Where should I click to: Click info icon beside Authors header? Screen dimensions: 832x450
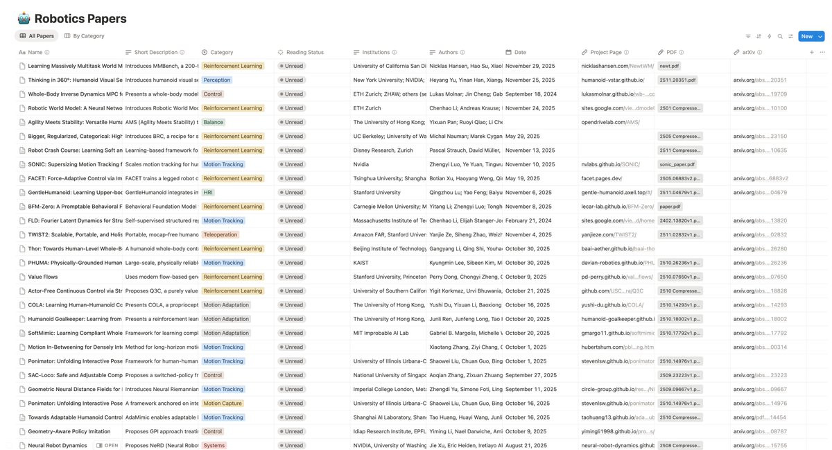point(462,52)
